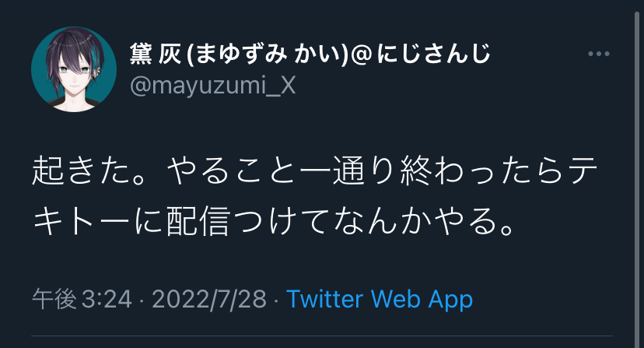
Task: Click the にじさんじ part of the display name
Action: tap(433, 54)
